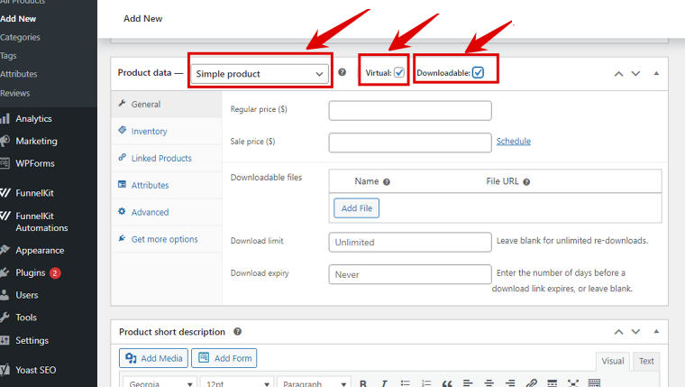Focus the Regular price field
Screen dimensions: 685x387
410,111
